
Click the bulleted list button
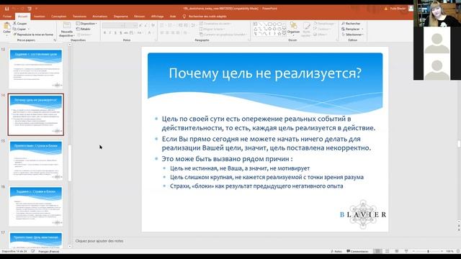[163, 26]
